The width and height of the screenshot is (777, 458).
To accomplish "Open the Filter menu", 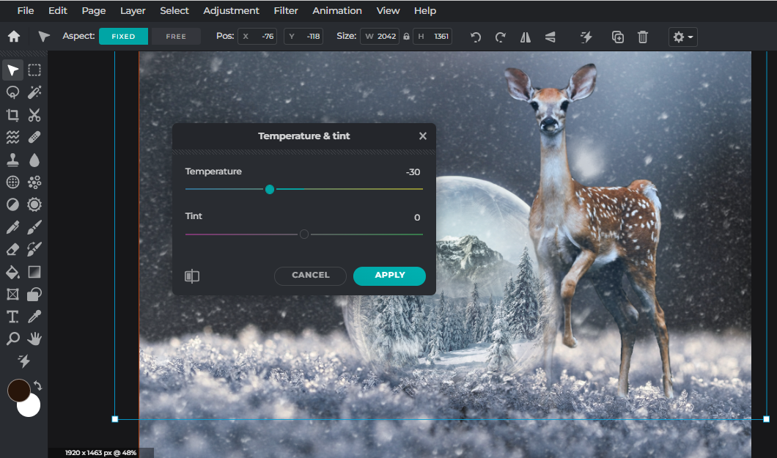I will [285, 10].
